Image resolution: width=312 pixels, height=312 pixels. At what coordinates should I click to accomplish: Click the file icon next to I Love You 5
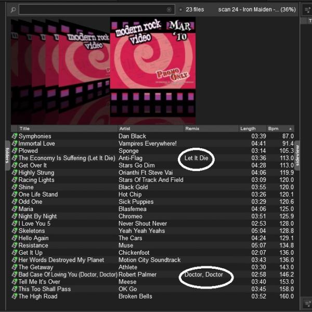[x=15, y=224]
